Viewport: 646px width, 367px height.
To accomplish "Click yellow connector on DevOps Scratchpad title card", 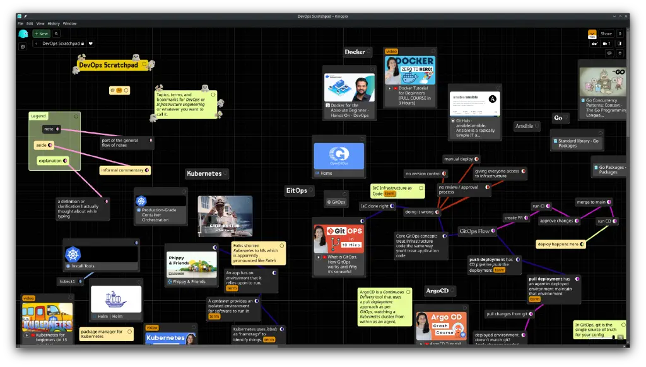I will tap(144, 64).
